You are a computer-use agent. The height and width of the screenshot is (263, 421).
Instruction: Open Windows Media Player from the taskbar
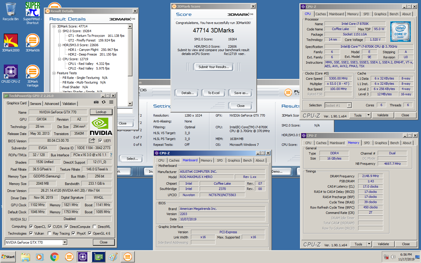(x=40, y=257)
